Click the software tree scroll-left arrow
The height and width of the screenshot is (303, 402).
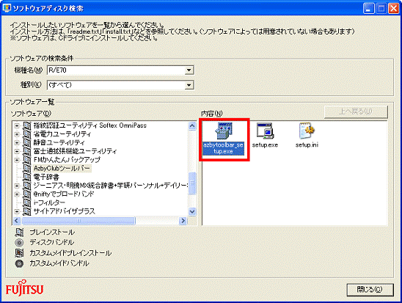[x=17, y=220]
